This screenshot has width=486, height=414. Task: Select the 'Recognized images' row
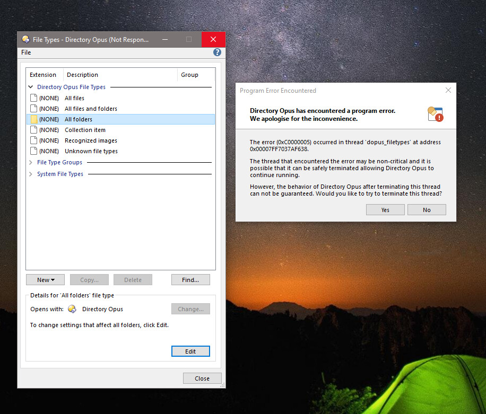click(120, 140)
